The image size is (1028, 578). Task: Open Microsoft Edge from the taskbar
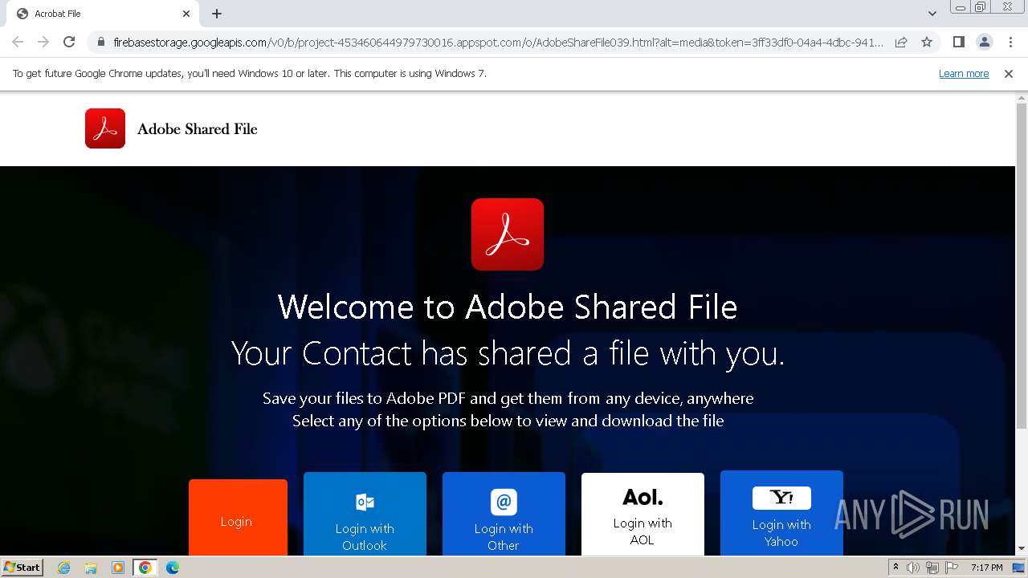coord(173,568)
